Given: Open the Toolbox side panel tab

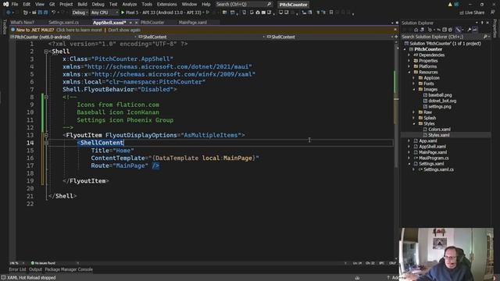Looking at the screenshot, I should click(5, 27).
